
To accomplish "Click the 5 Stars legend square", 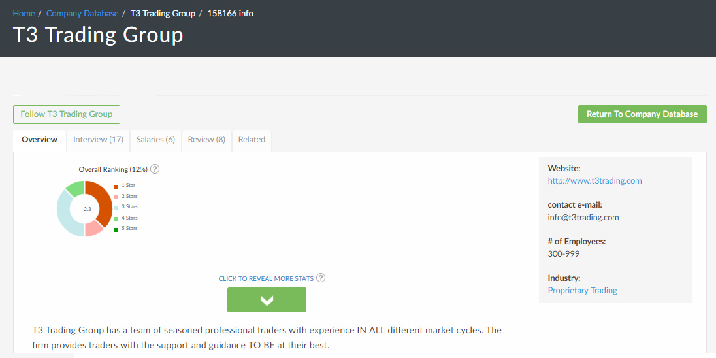I will click(116, 229).
